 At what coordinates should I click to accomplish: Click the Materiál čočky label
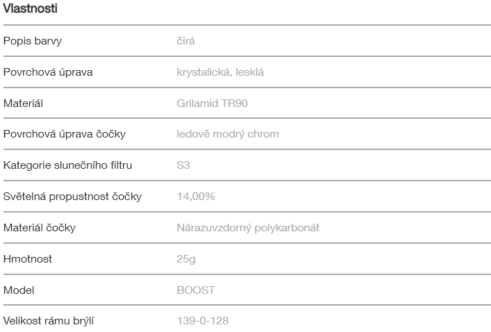40,228
